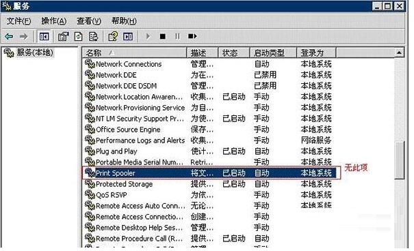Screen dimensions: 414x251
Task: Select Network Provisioning Service row
Action: pyautogui.click(x=209, y=108)
